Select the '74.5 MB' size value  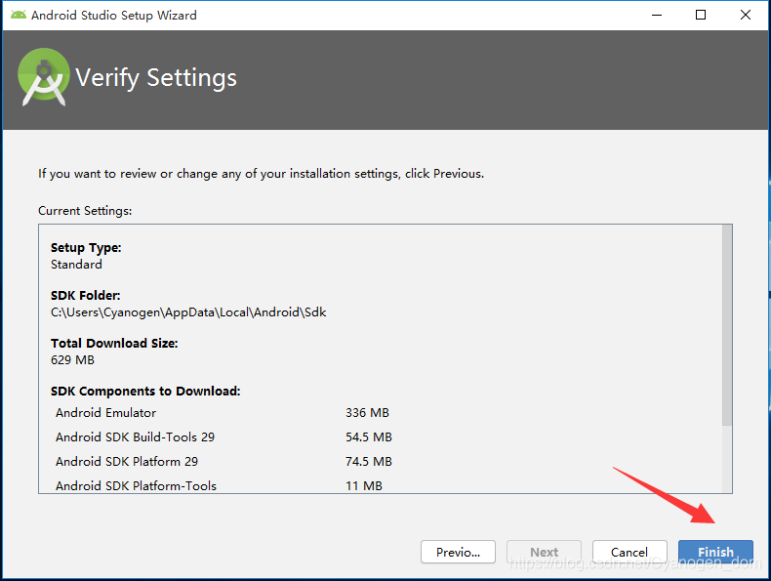(369, 462)
